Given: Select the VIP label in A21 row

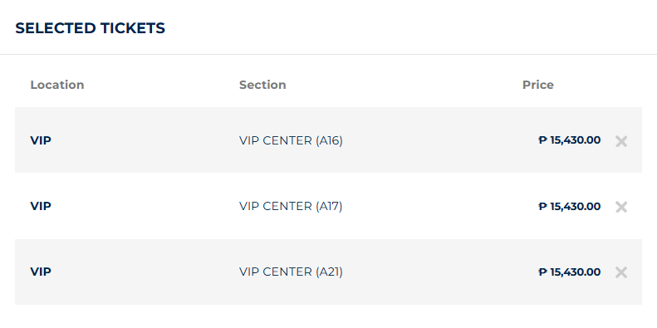Looking at the screenshot, I should [41, 272].
